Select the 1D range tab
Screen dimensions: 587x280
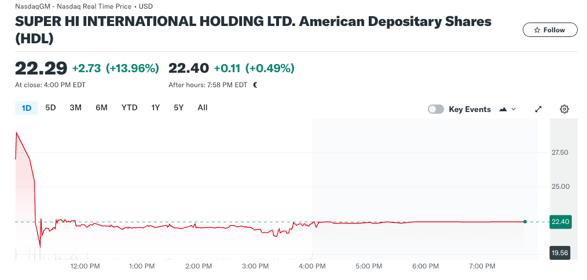[x=26, y=107]
